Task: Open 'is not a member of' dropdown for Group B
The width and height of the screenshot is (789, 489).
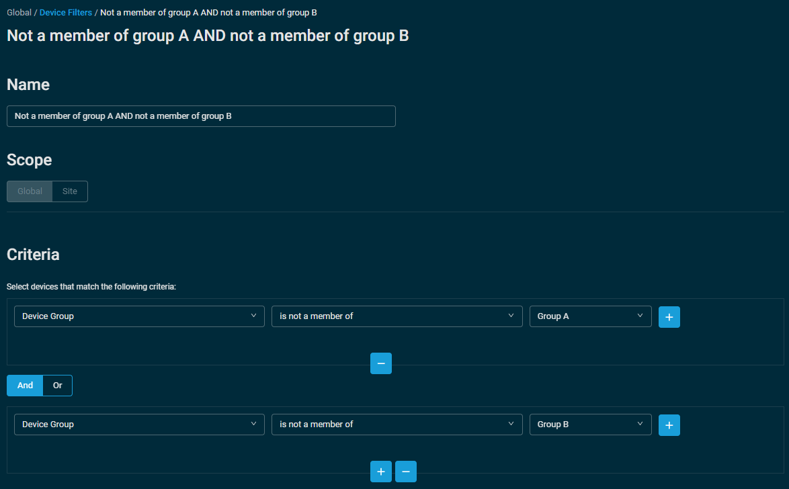Action: click(x=397, y=425)
